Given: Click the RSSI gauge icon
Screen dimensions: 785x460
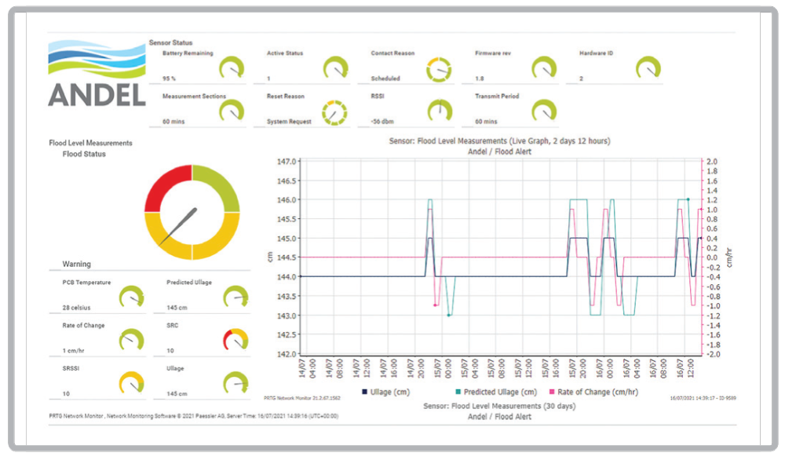Looking at the screenshot, I should [439, 112].
